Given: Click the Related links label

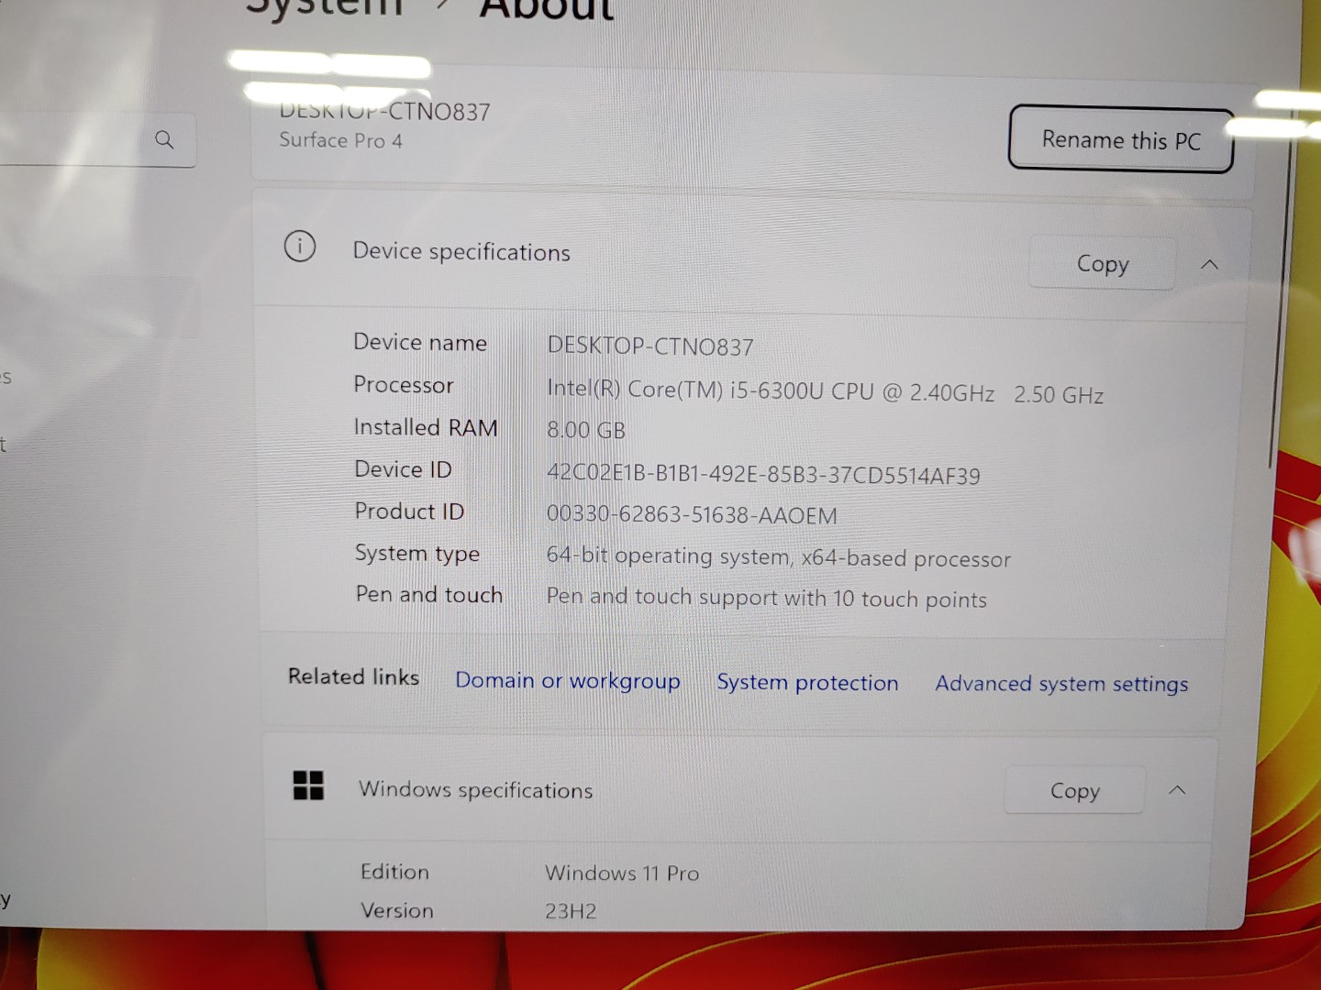Looking at the screenshot, I should [x=353, y=676].
